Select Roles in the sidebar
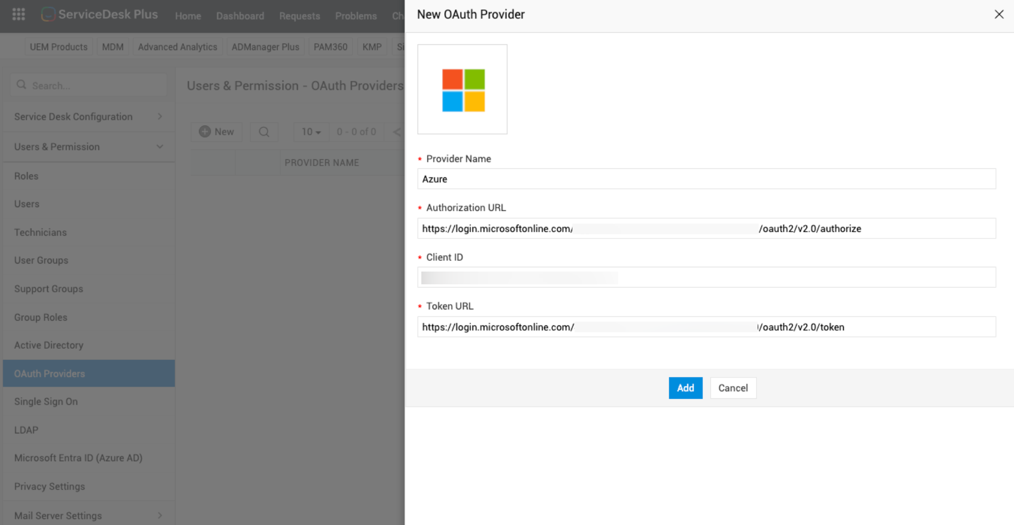The height and width of the screenshot is (525, 1014). pyautogui.click(x=89, y=176)
